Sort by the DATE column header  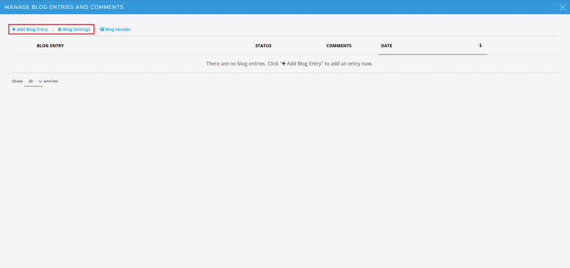pyautogui.click(x=386, y=46)
